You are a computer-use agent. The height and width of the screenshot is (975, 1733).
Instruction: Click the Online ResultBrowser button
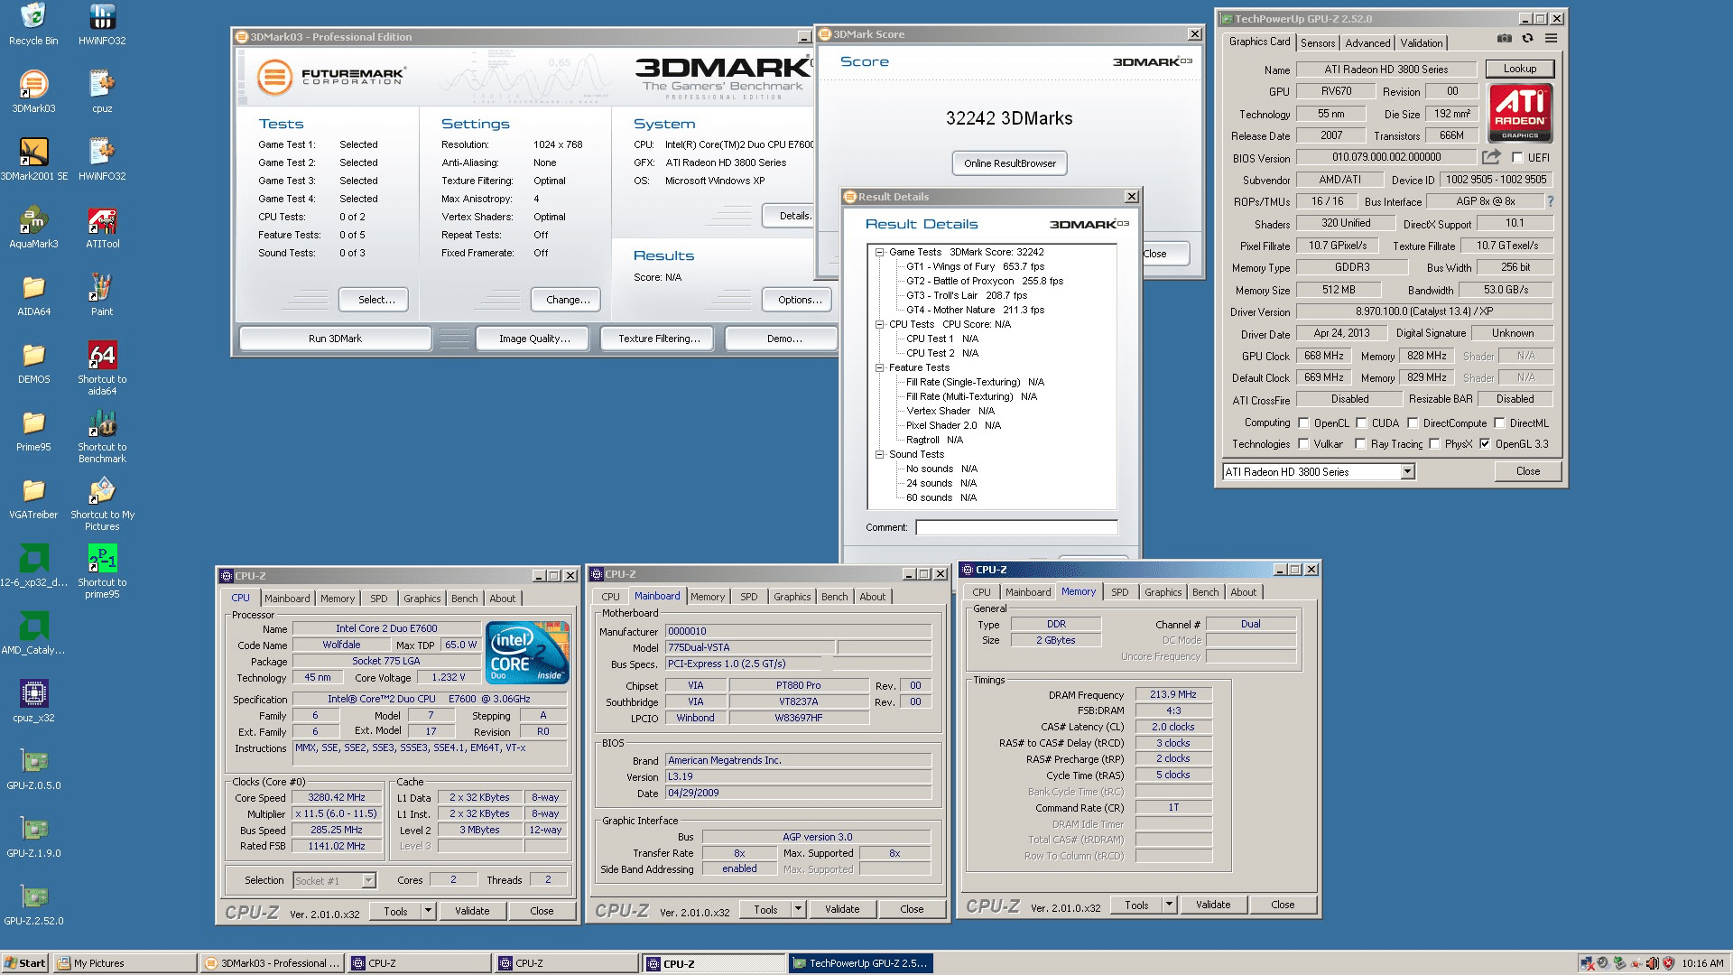pos(1009,163)
